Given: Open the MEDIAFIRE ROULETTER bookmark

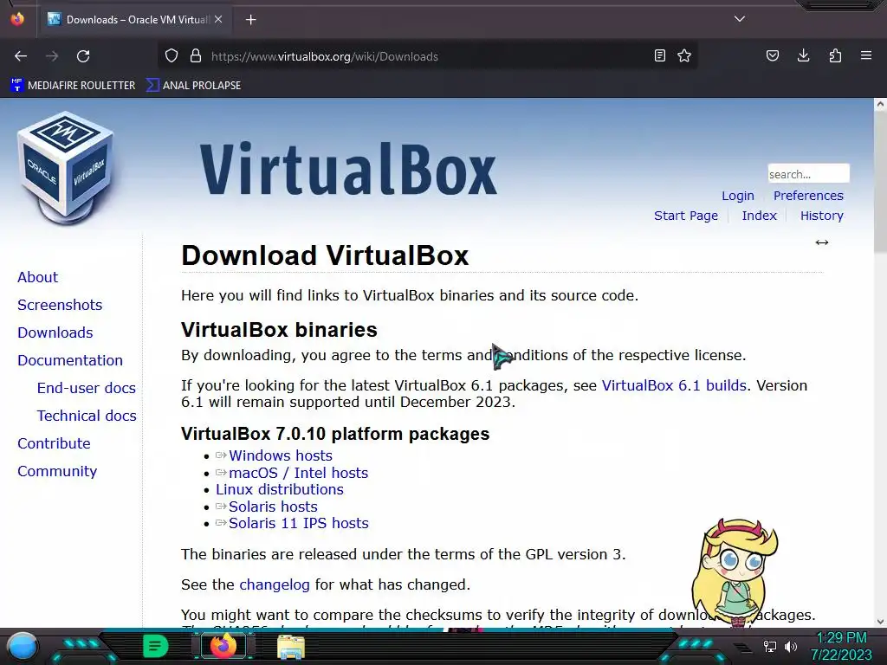Looking at the screenshot, I should coord(73,86).
